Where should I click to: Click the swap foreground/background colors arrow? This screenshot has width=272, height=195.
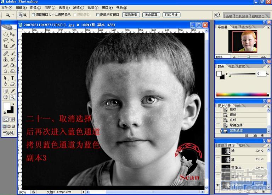12,104
